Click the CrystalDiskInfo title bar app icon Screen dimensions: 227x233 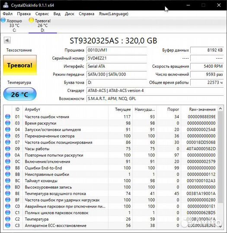click(6, 5)
